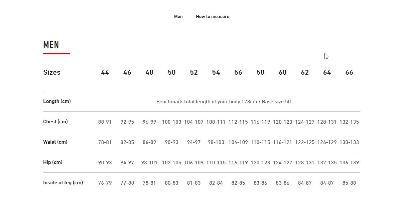Select waist value 122-125
This screenshot has height=202, width=396.
(x=304, y=142)
